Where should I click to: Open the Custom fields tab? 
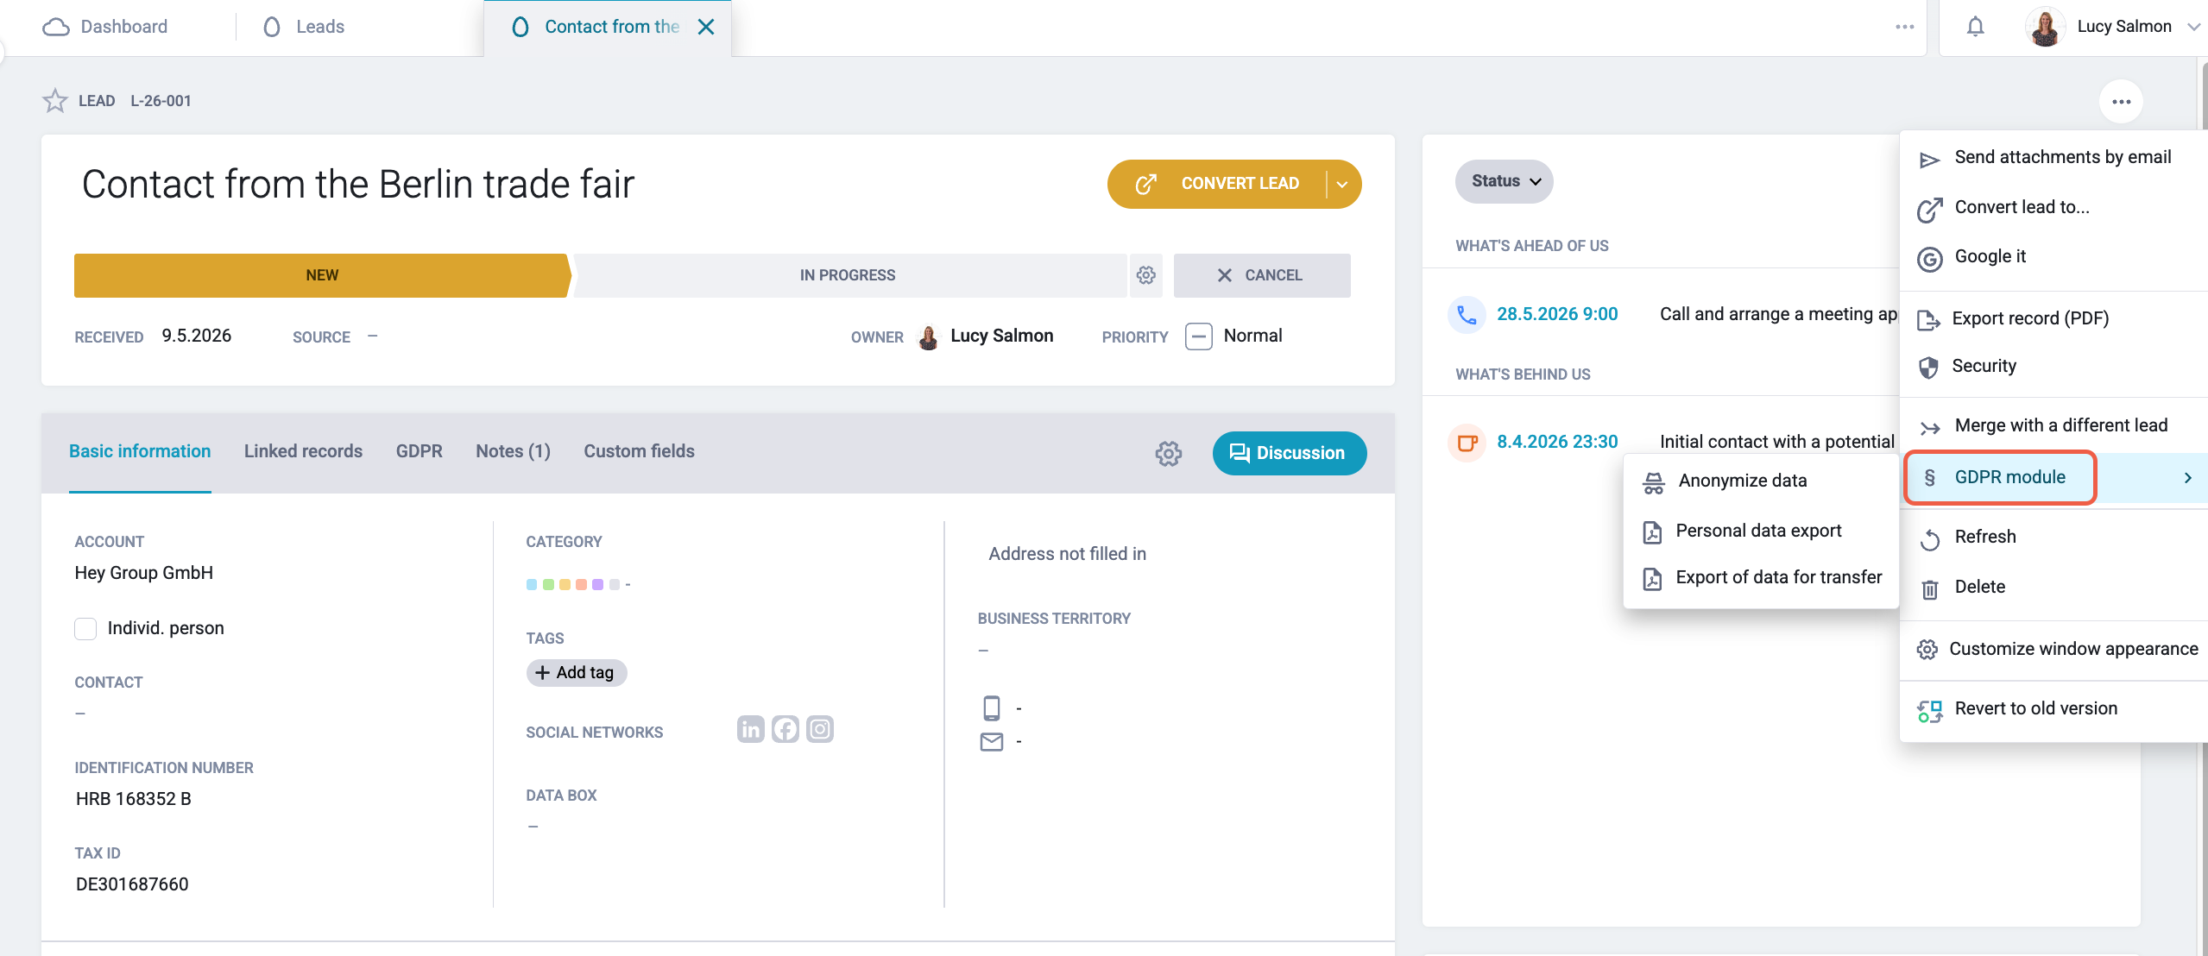click(639, 451)
